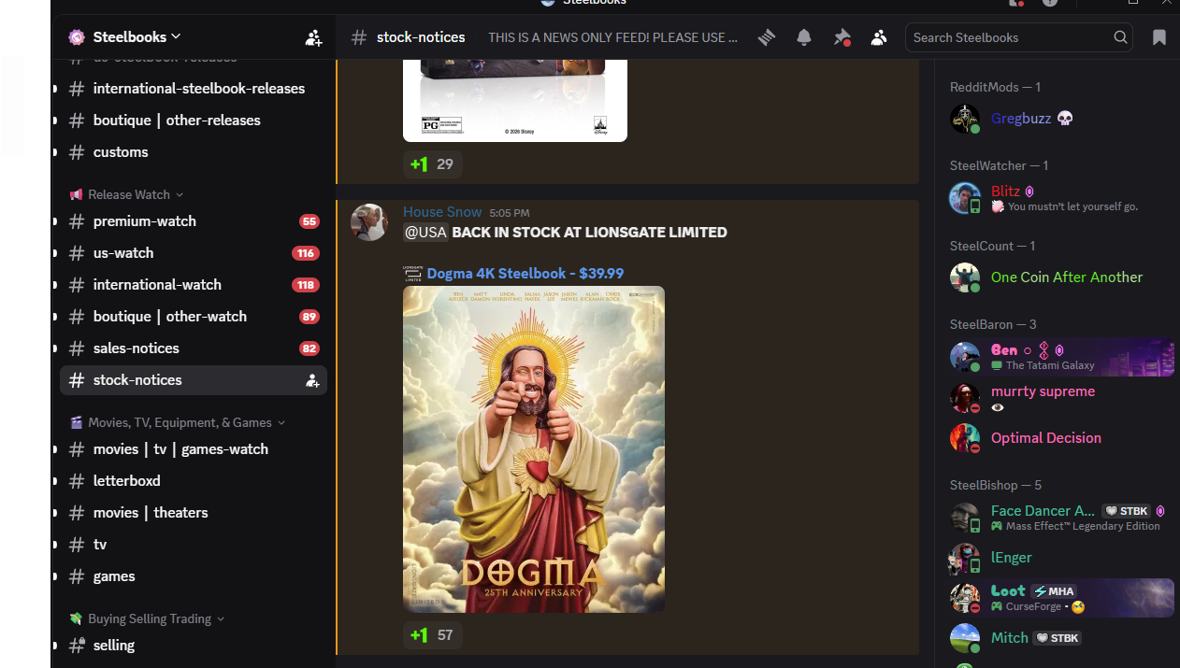1180x668 pixels.
Task: Open the international-steelbook-releases channel
Action: click(194, 89)
